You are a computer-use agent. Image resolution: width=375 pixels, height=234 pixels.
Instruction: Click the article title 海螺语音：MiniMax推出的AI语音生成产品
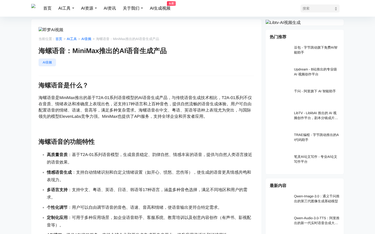103,51
